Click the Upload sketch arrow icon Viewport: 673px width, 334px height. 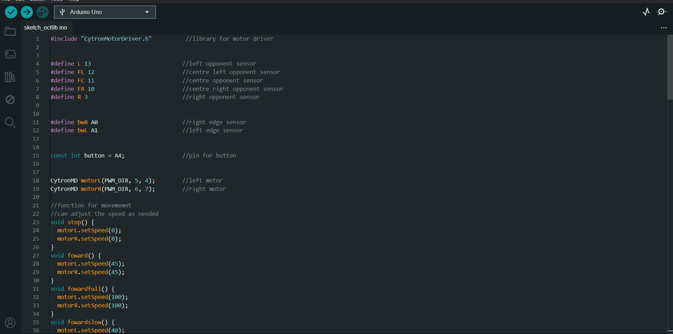(27, 12)
